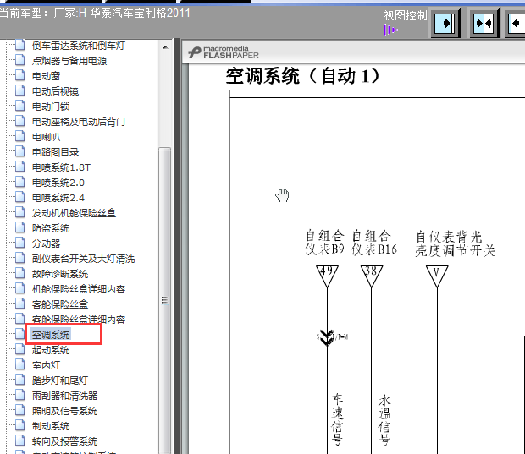Click connector triangle 38 in diagram
Image resolution: width=525 pixels, height=454 pixels.
click(372, 276)
